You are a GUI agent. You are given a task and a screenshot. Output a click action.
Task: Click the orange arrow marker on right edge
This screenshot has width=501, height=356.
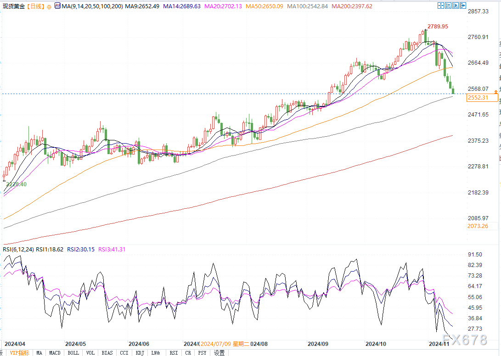coord(496,92)
